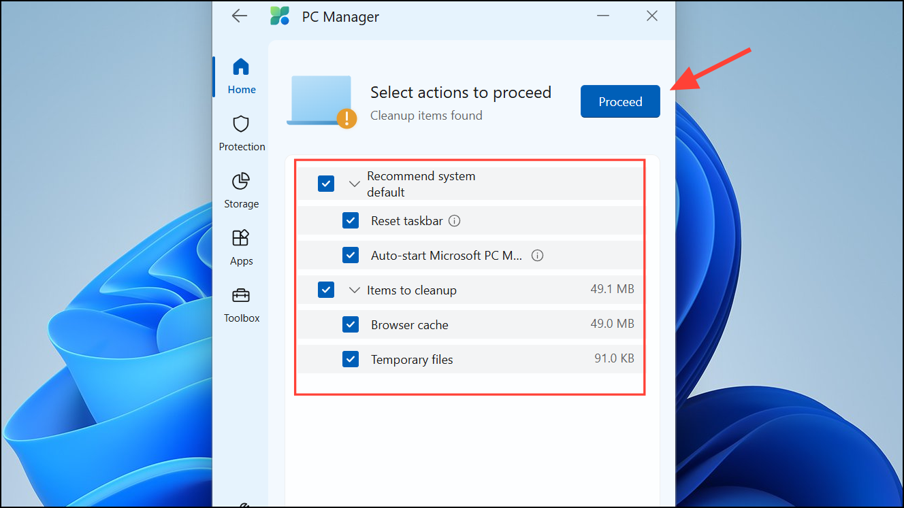Click the Cleanup items found text
The width and height of the screenshot is (904, 508).
pyautogui.click(x=426, y=116)
